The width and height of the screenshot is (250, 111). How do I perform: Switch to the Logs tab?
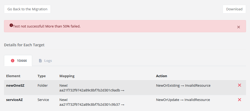pos(45,61)
